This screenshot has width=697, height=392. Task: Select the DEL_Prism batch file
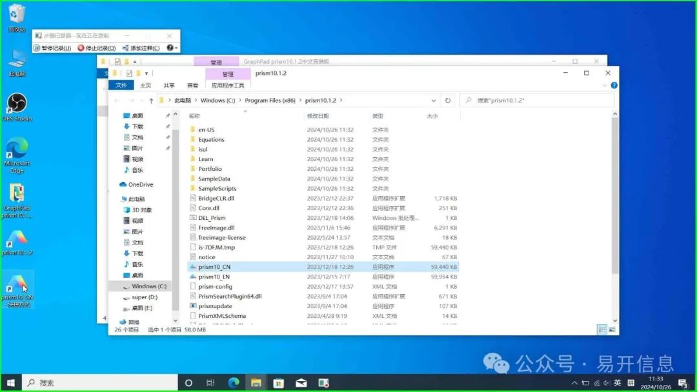pyautogui.click(x=212, y=217)
